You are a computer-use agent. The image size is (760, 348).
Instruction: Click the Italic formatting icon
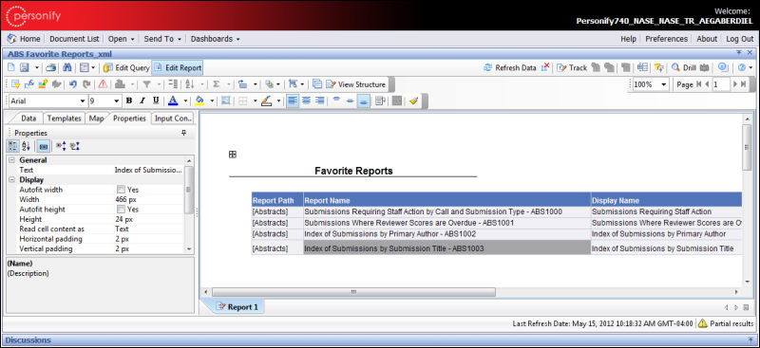click(142, 101)
